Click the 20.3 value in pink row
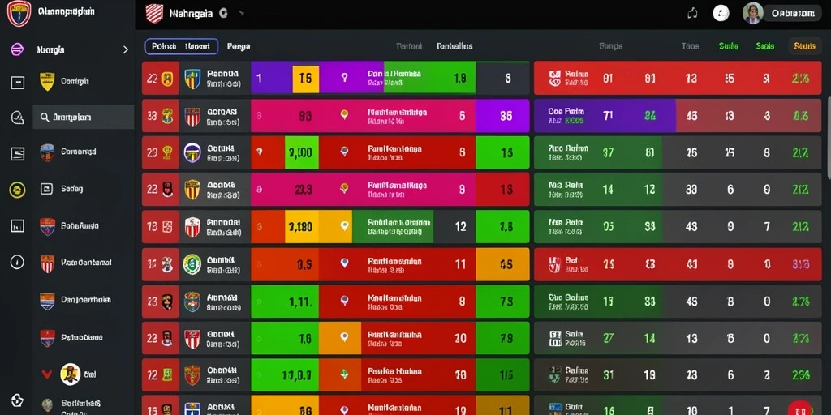Viewport: 831px width, 415px height. [304, 190]
